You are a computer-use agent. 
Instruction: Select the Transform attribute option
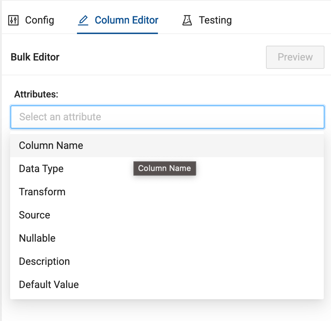coord(42,192)
